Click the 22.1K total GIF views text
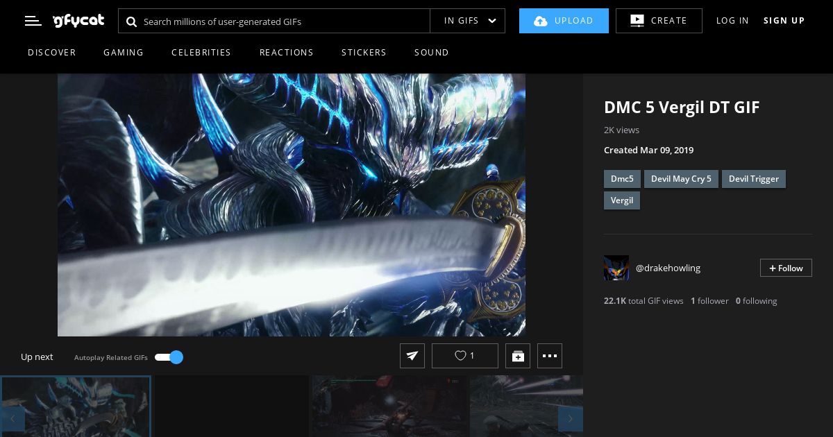The image size is (833, 437). click(643, 301)
